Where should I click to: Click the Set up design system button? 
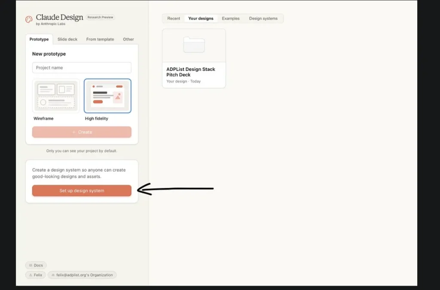(x=82, y=191)
